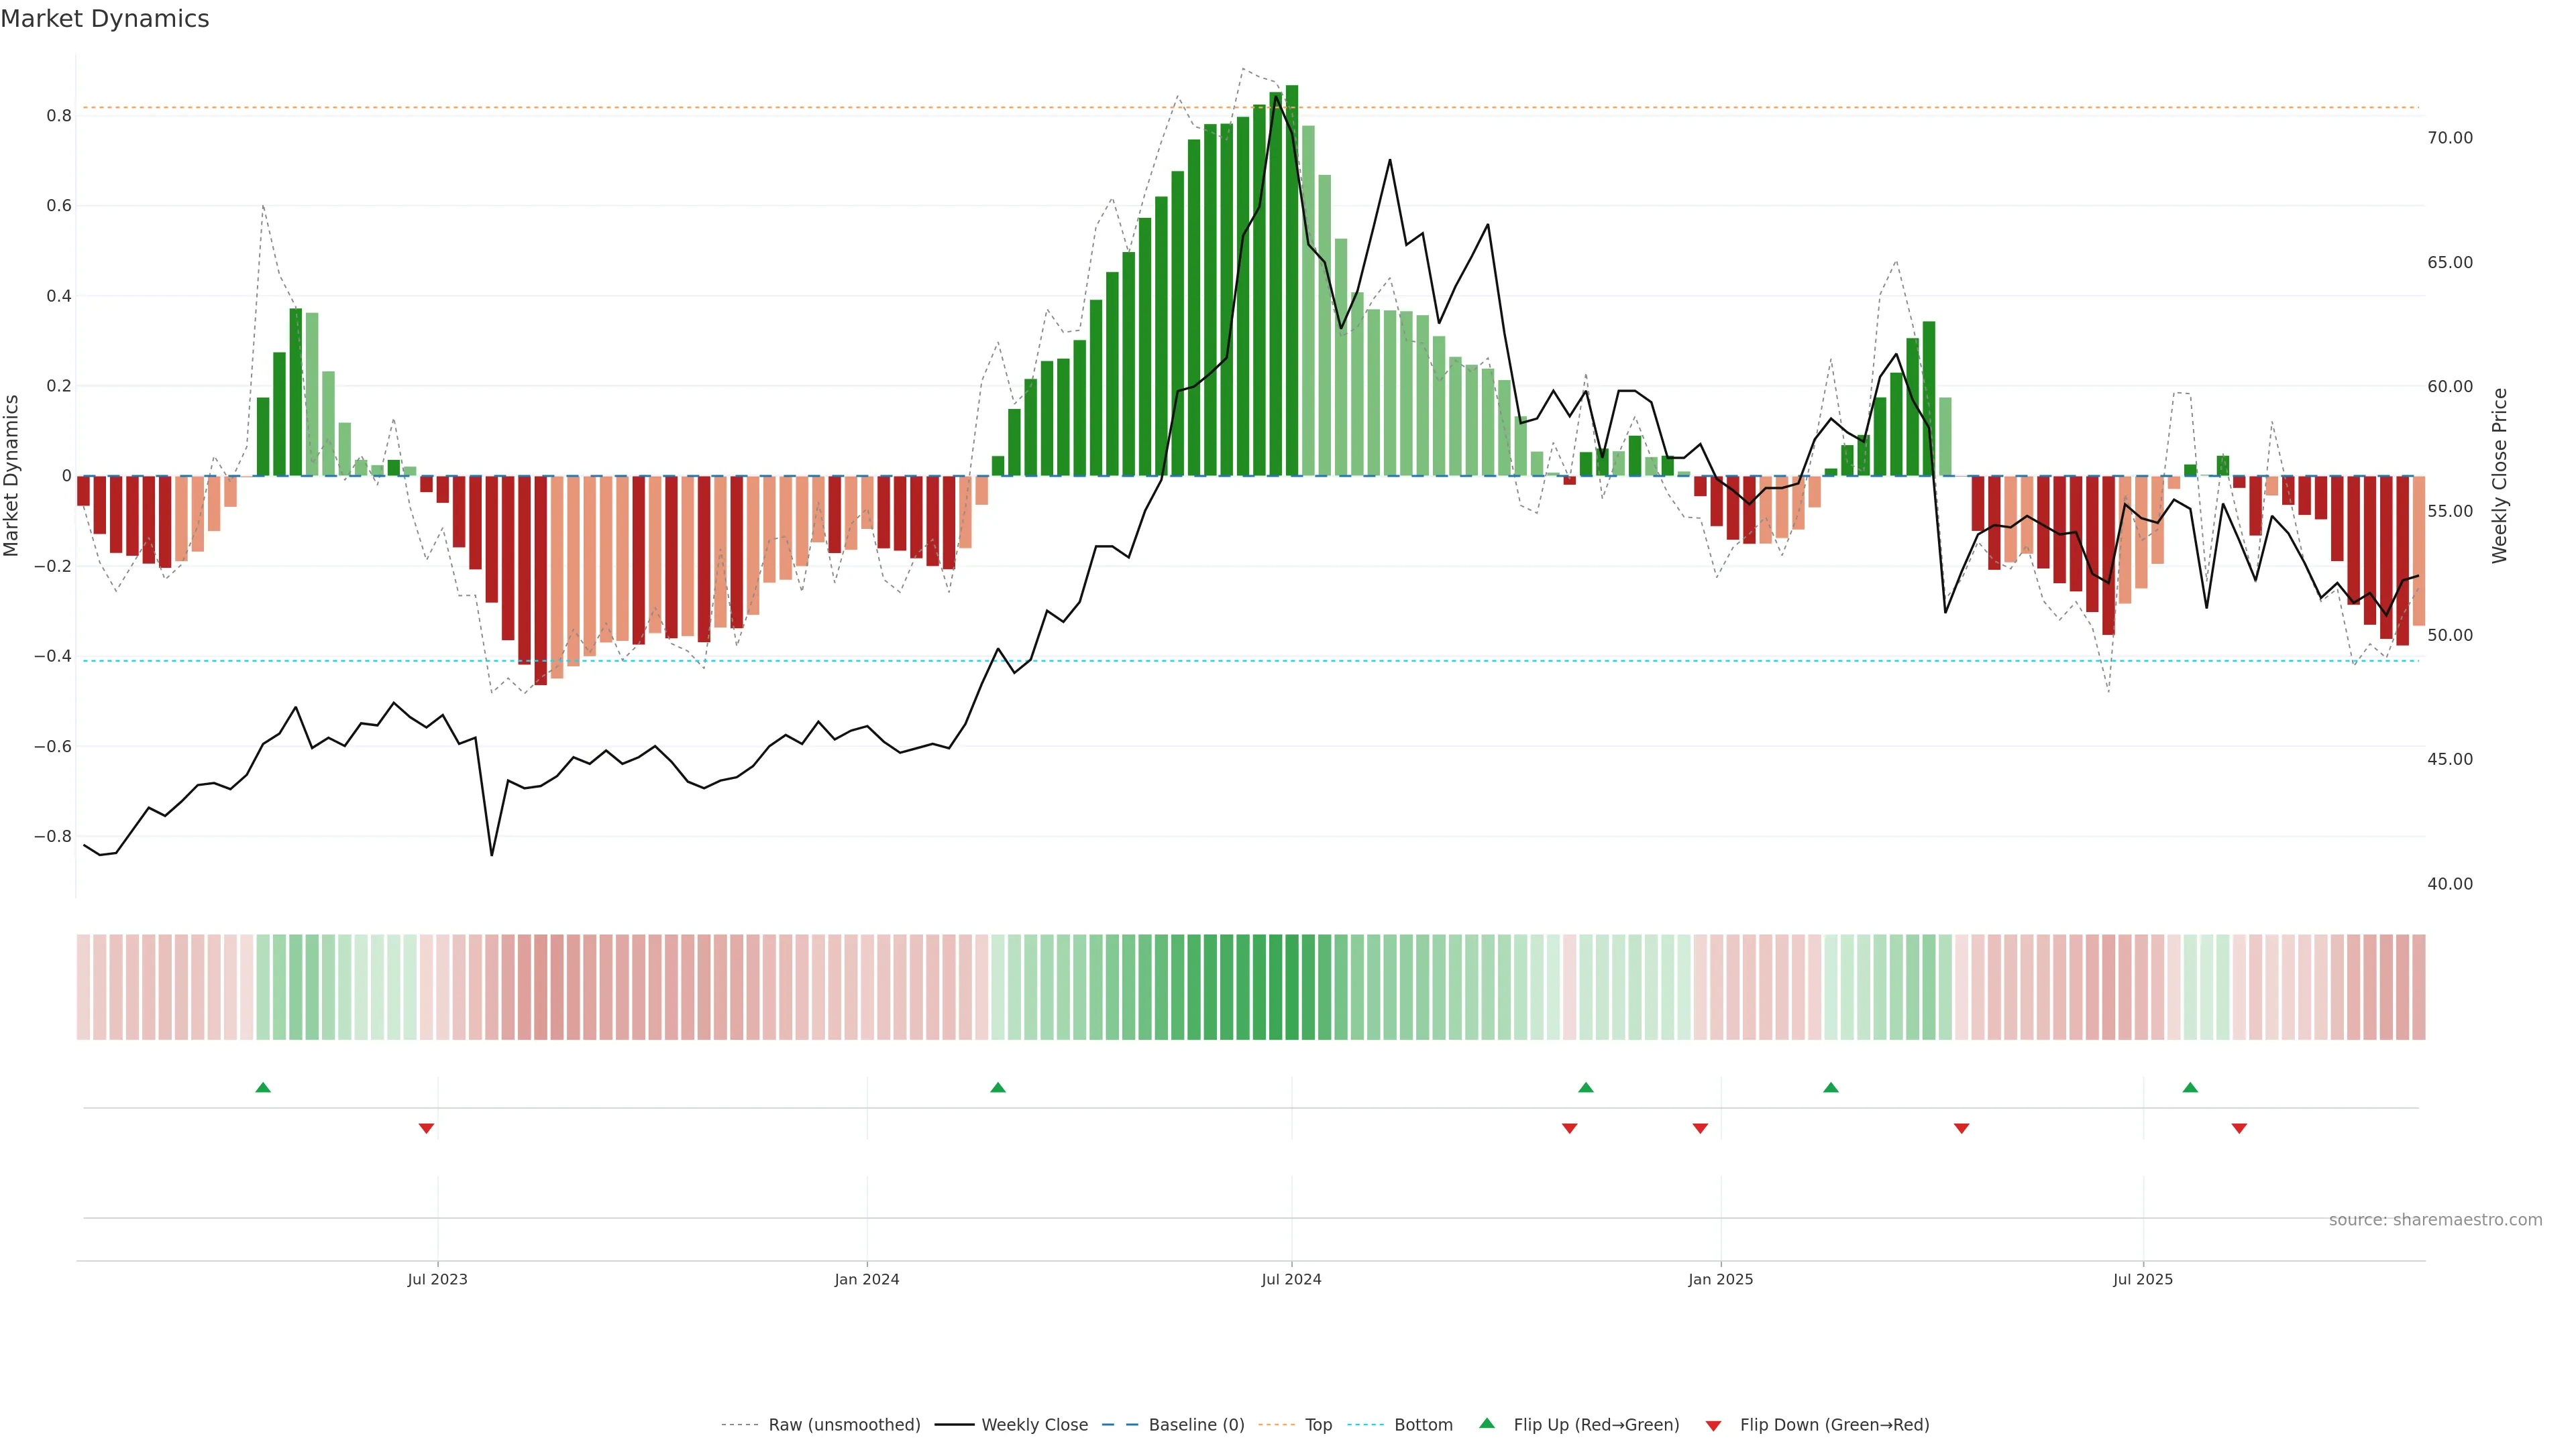Toggle the Top legend series
The width and height of the screenshot is (2576, 1448).
[x=1318, y=1425]
